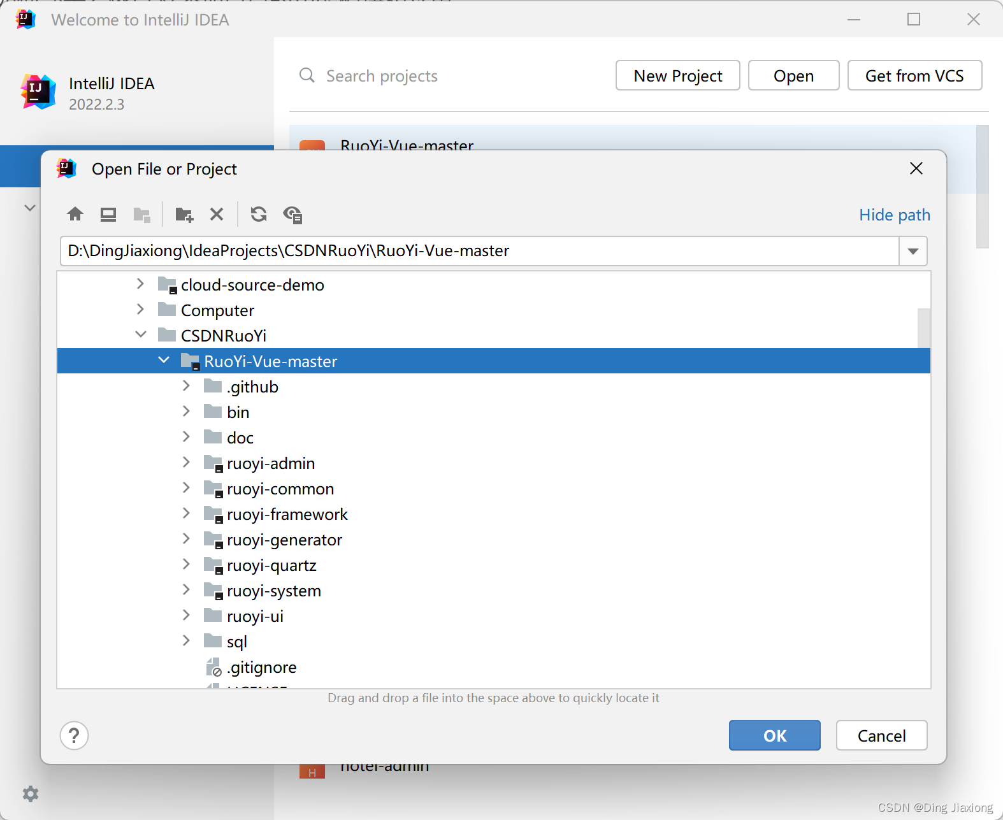Click the IntelliJ IDEA logo in sidebar
This screenshot has width=1003, height=820.
point(38,92)
